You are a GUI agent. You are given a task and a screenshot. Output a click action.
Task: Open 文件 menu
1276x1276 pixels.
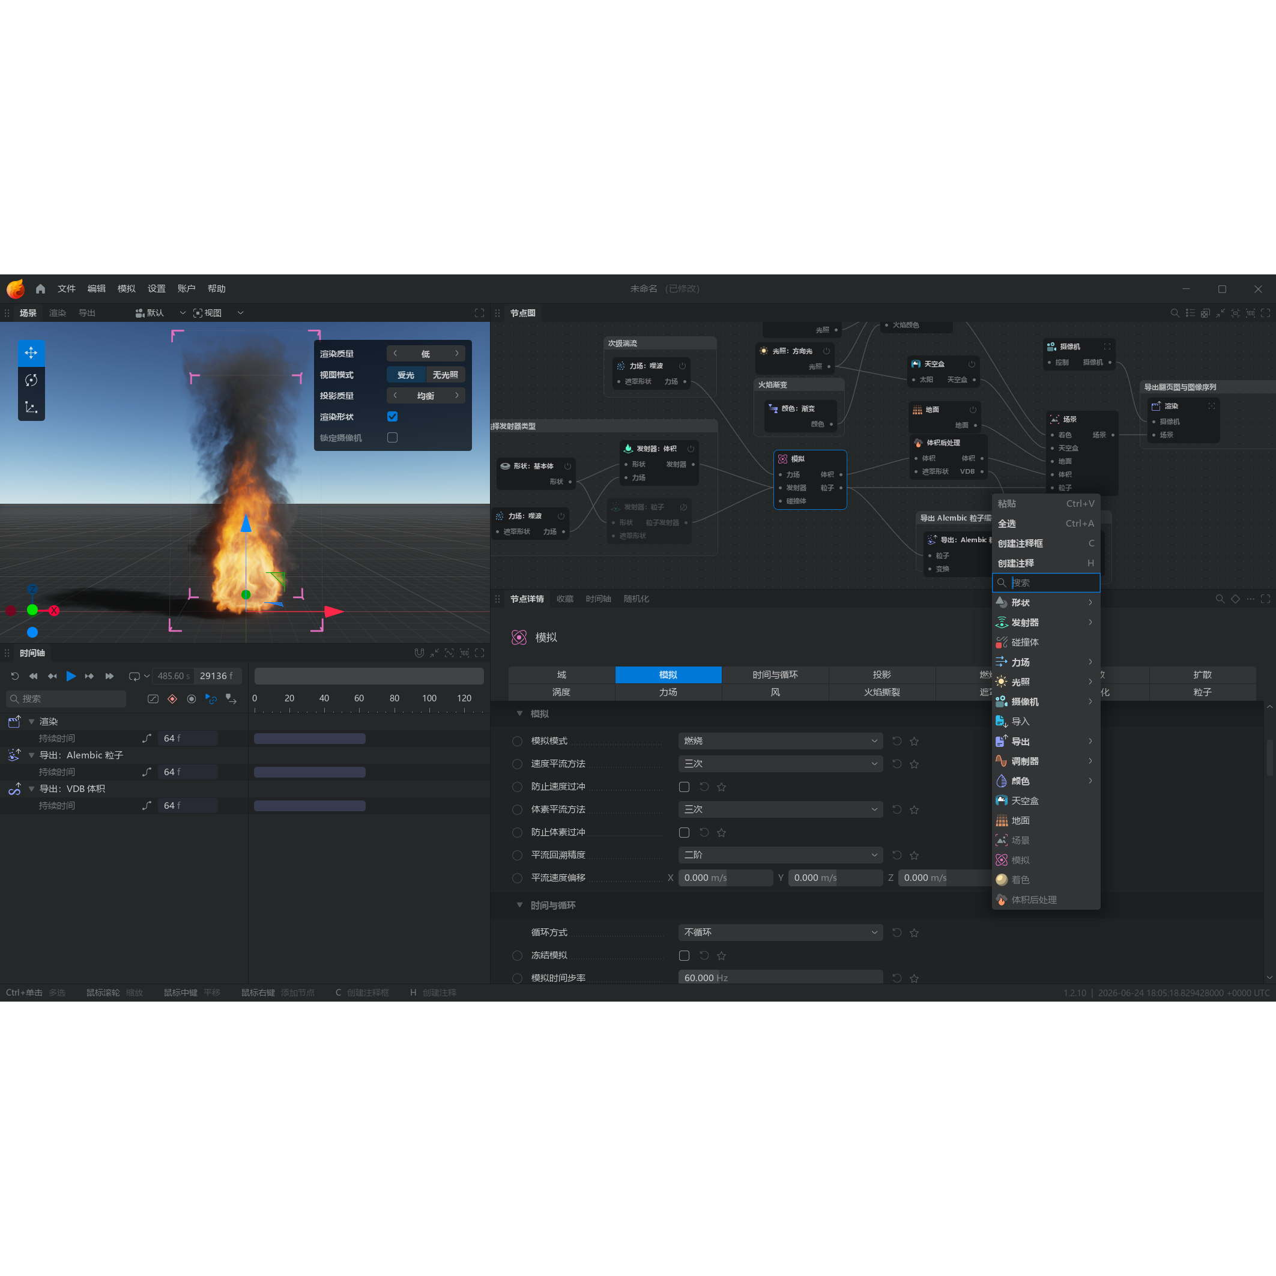tap(67, 289)
